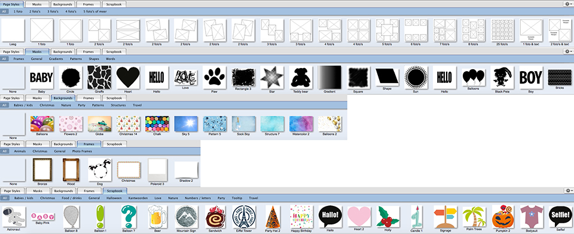This screenshot has height=234, width=574.
Task: Select the Boy word mask
Action: [531, 77]
